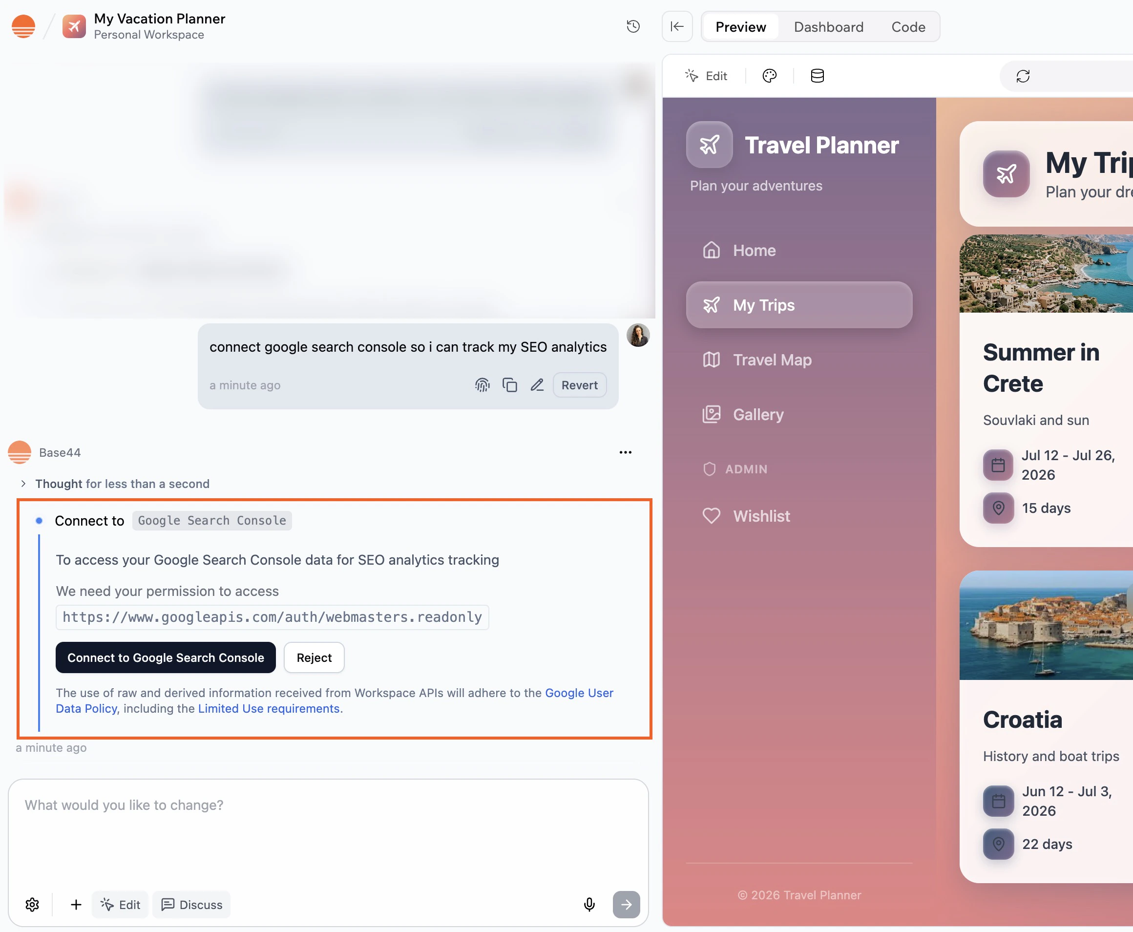
Task: Copy the user's message text
Action: pyautogui.click(x=509, y=385)
